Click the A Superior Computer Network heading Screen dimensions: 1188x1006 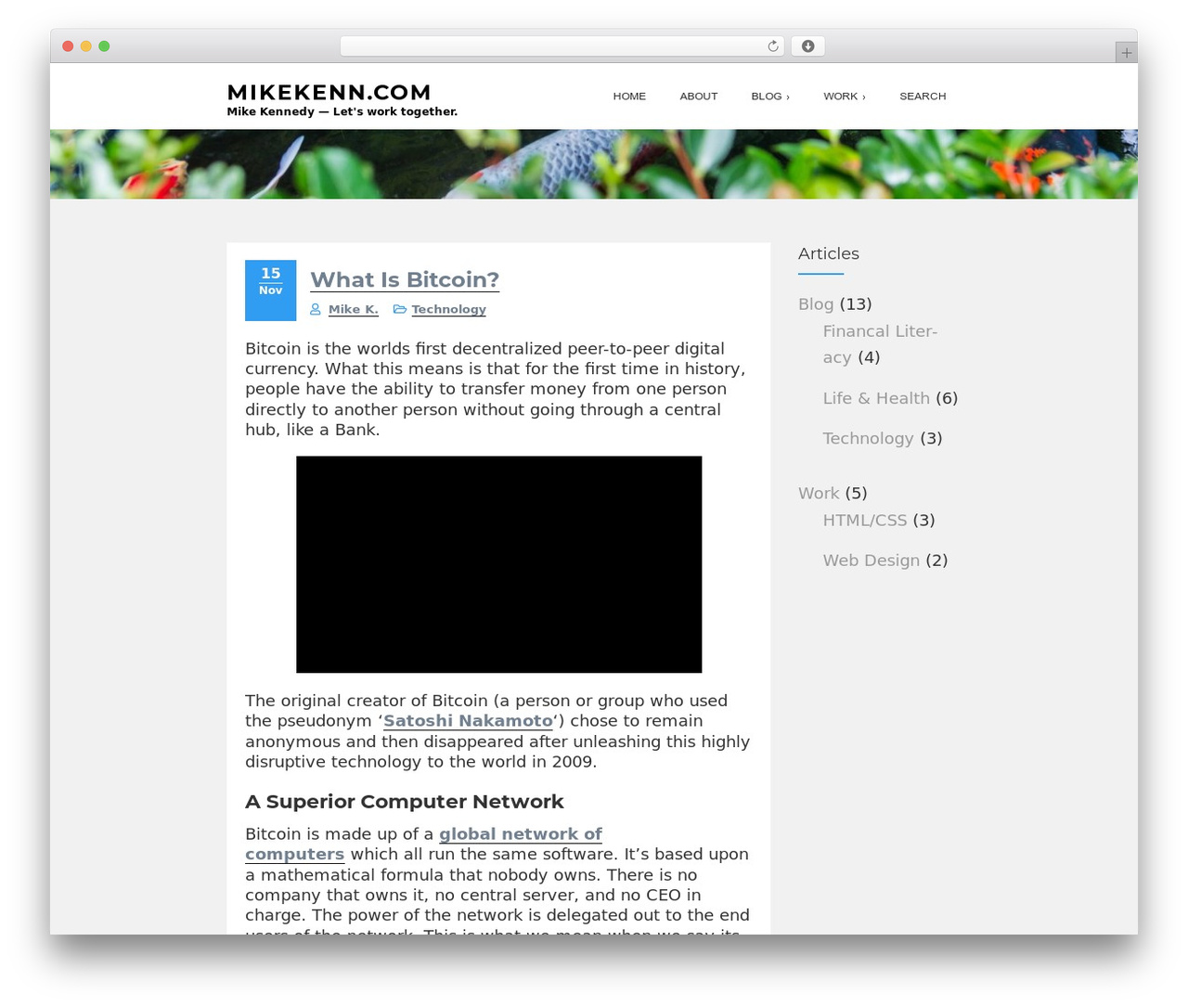point(404,802)
